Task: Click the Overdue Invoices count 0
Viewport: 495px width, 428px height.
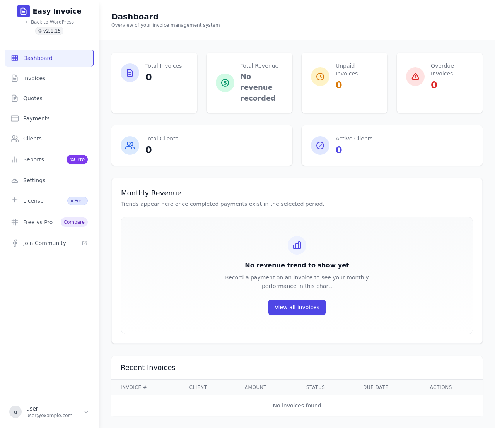Action: click(x=434, y=85)
